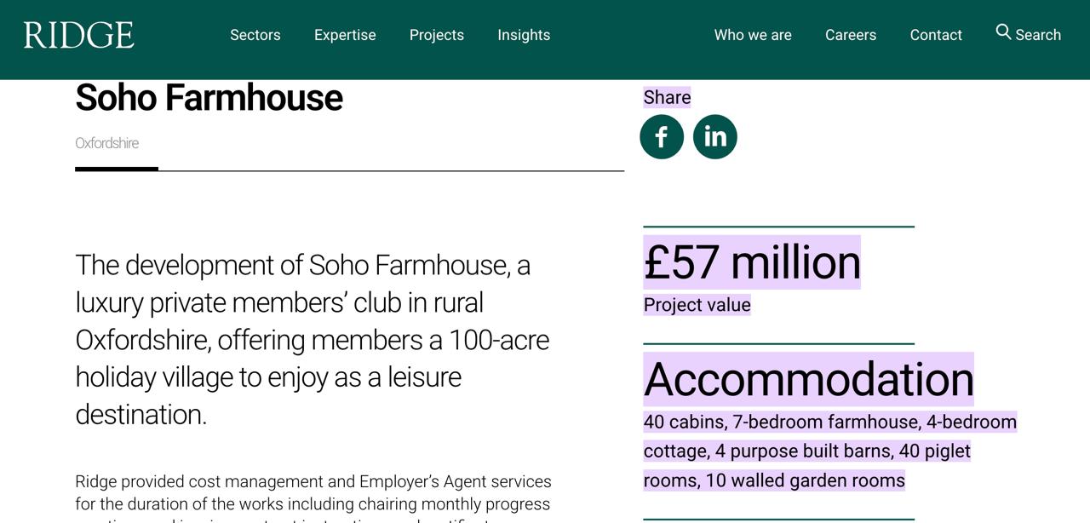Visit the Careers page
This screenshot has width=1090, height=523.
851,35
